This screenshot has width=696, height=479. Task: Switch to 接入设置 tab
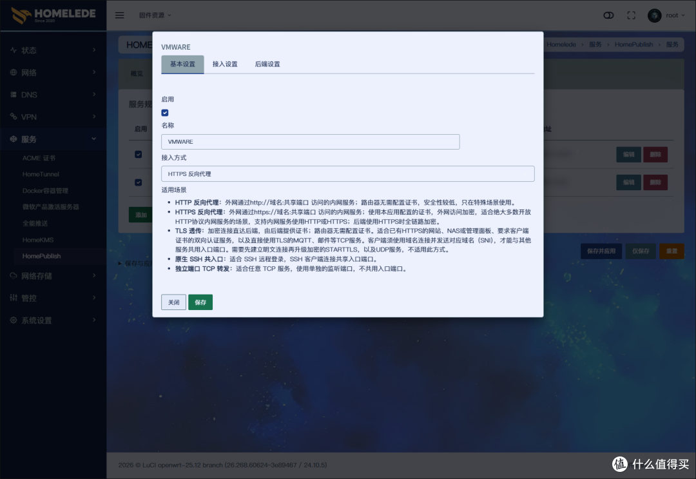click(x=225, y=64)
